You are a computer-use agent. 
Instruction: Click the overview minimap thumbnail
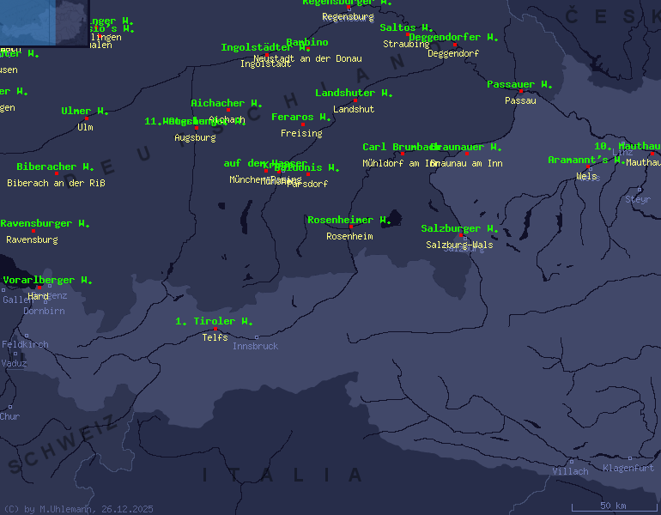(43, 22)
